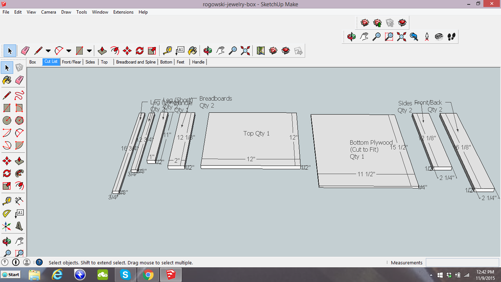Open the Bottom scene tab
This screenshot has height=282, width=501.
tap(166, 62)
